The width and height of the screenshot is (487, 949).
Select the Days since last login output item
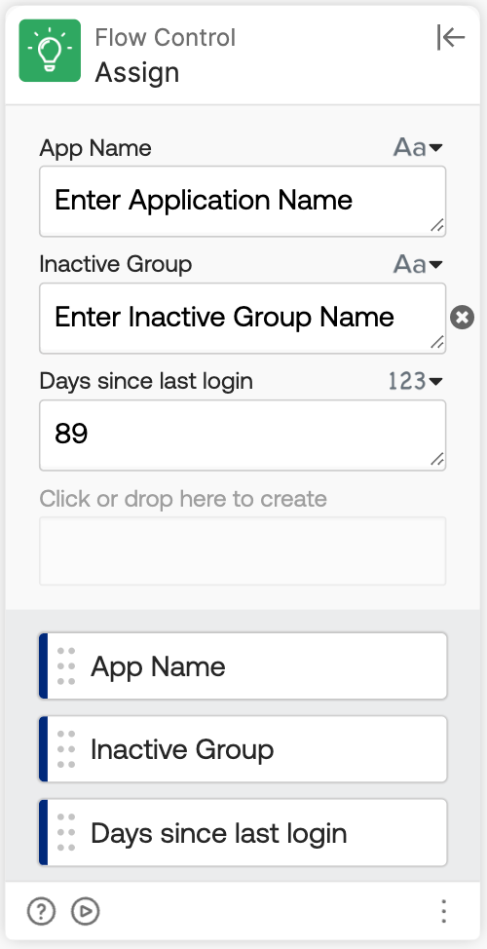(243, 833)
